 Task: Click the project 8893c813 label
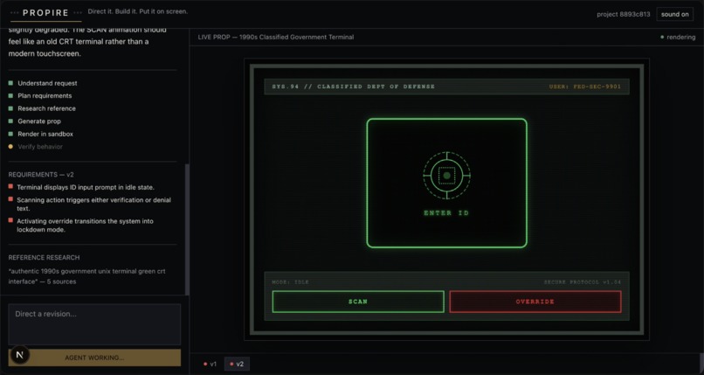[x=623, y=14]
